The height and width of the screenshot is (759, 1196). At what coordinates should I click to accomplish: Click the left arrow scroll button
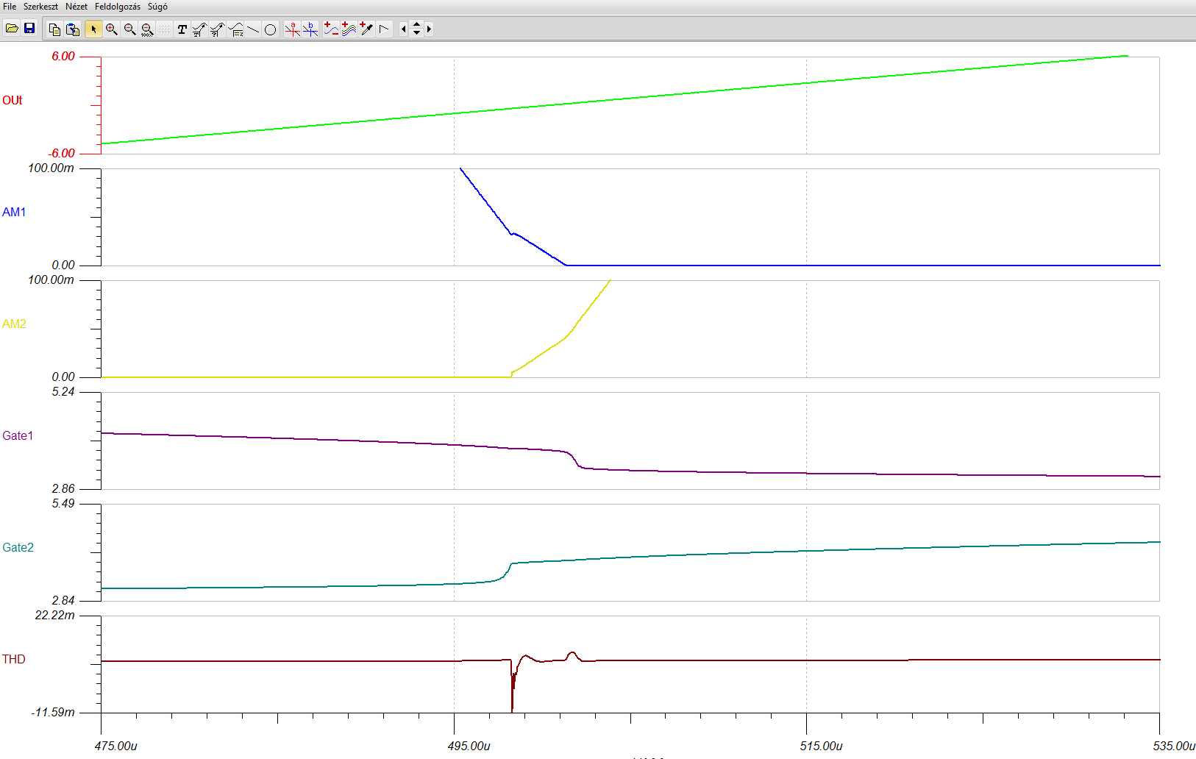(403, 29)
